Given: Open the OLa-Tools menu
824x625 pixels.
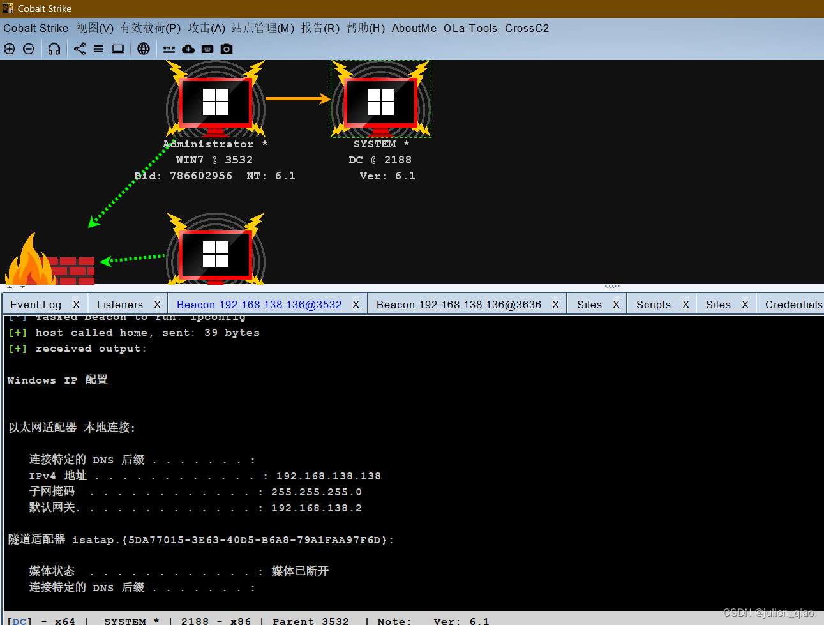Looking at the screenshot, I should click(470, 28).
